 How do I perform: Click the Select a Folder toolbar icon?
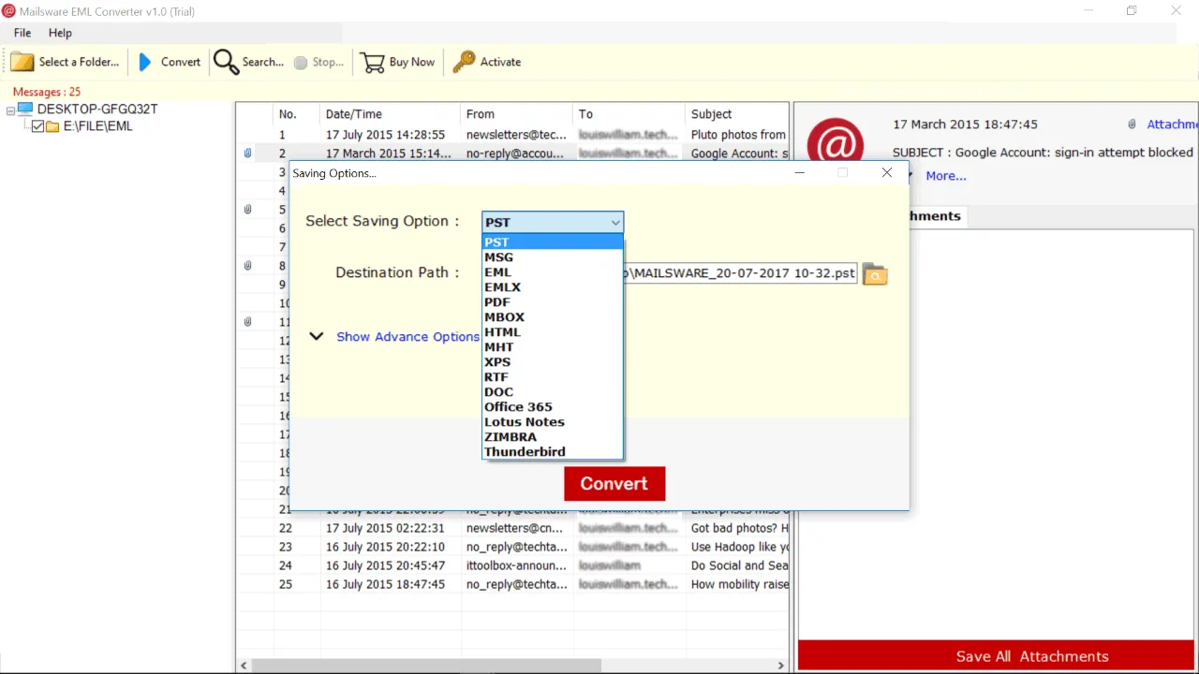click(22, 62)
